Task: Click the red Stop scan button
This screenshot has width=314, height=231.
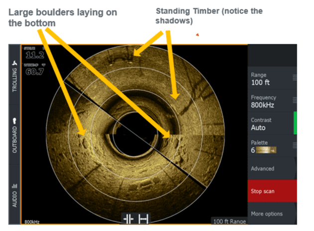Action: click(272, 191)
